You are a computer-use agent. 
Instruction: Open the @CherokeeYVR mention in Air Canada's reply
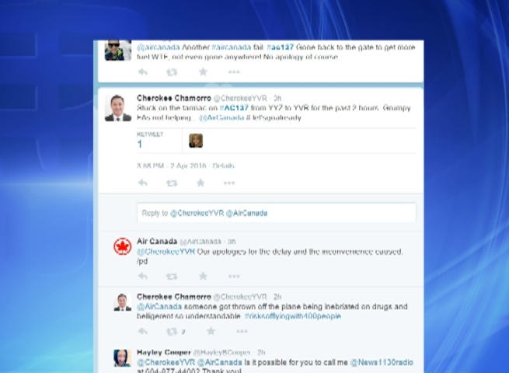(x=166, y=252)
